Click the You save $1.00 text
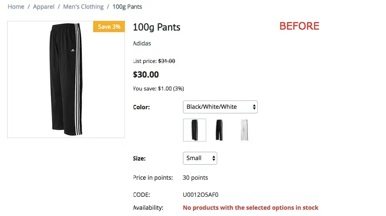Screen dimensions: 386x216 [158, 88]
